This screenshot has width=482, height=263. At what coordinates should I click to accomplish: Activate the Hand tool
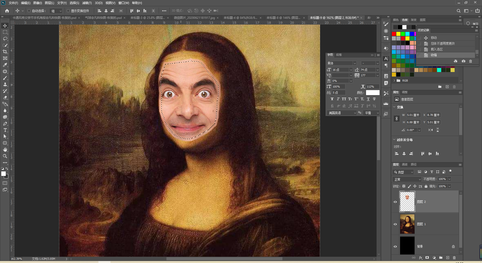5,150
